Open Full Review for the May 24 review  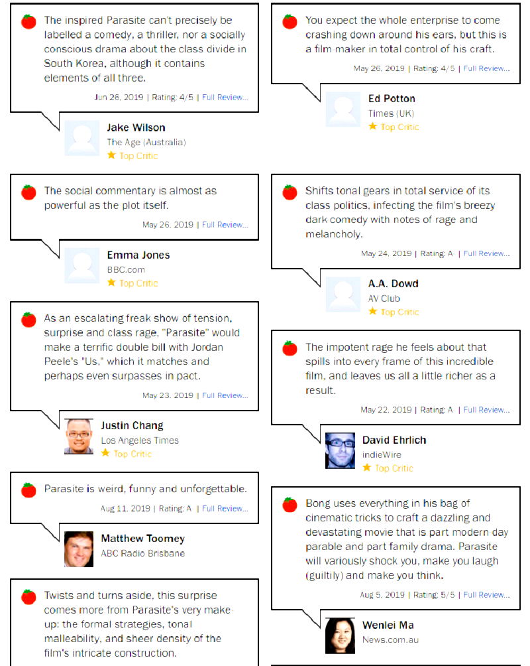[486, 253]
